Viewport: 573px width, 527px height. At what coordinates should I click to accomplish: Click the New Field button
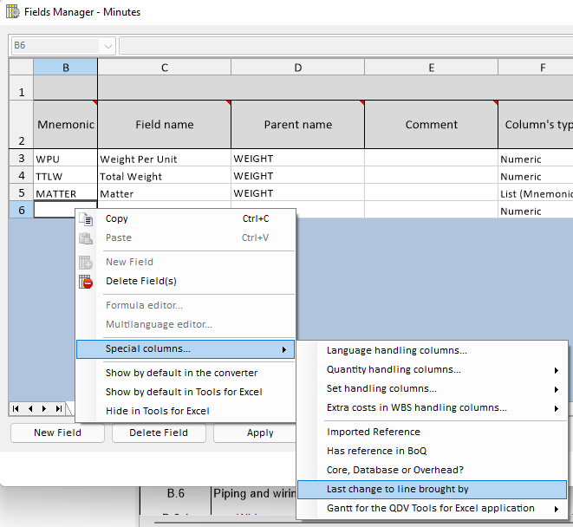click(56, 433)
